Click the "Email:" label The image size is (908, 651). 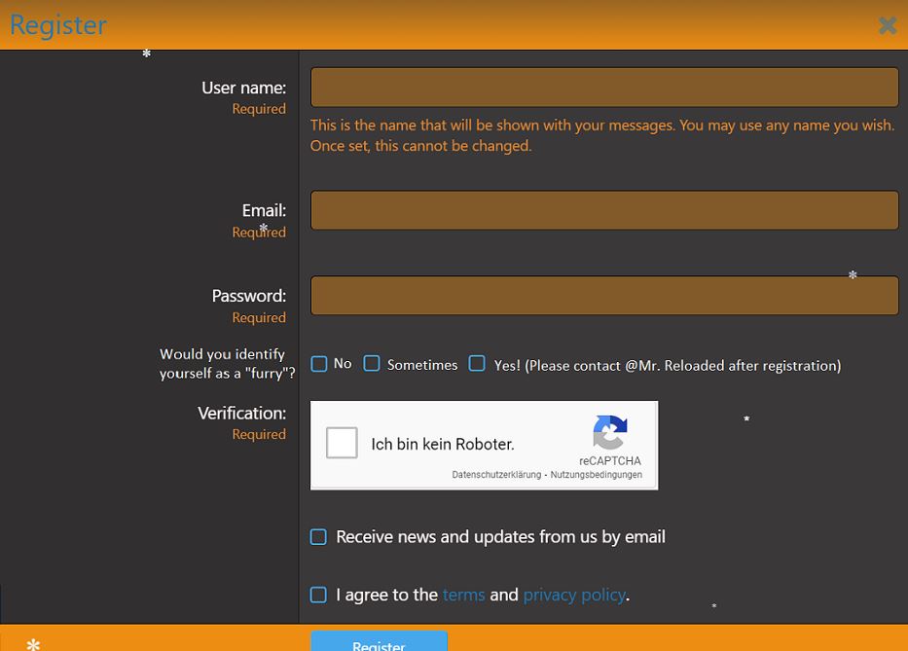coord(264,210)
